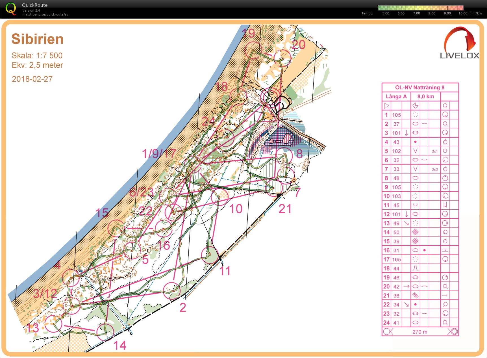
Task: Click the southeast arrow in row 13
Action: tap(406, 223)
